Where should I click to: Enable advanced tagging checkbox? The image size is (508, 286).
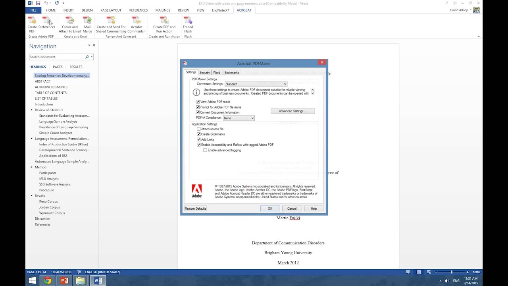[x=205, y=150]
